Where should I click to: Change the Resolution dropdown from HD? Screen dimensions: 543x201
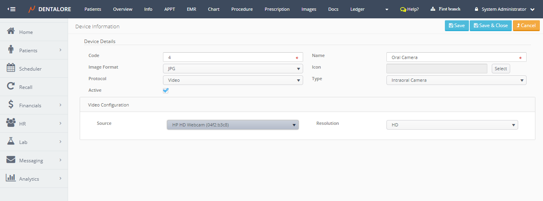click(452, 125)
